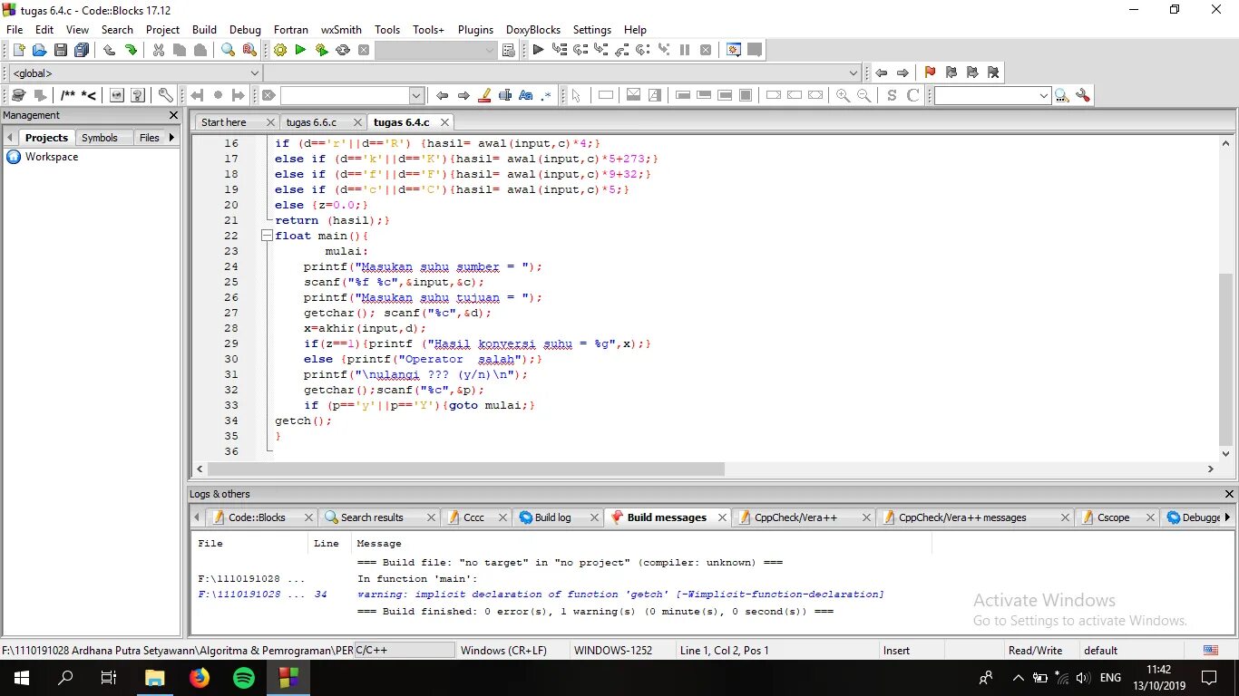Image resolution: width=1239 pixels, height=696 pixels.
Task: Build the current source file
Action: point(279,50)
